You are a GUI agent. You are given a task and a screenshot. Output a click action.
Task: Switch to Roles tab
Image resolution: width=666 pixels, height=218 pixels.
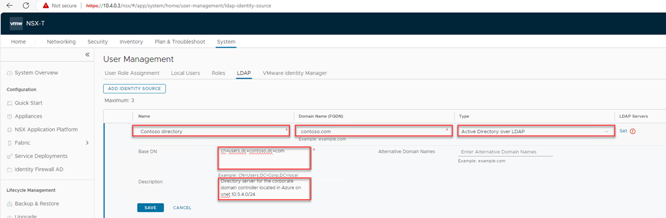218,73
